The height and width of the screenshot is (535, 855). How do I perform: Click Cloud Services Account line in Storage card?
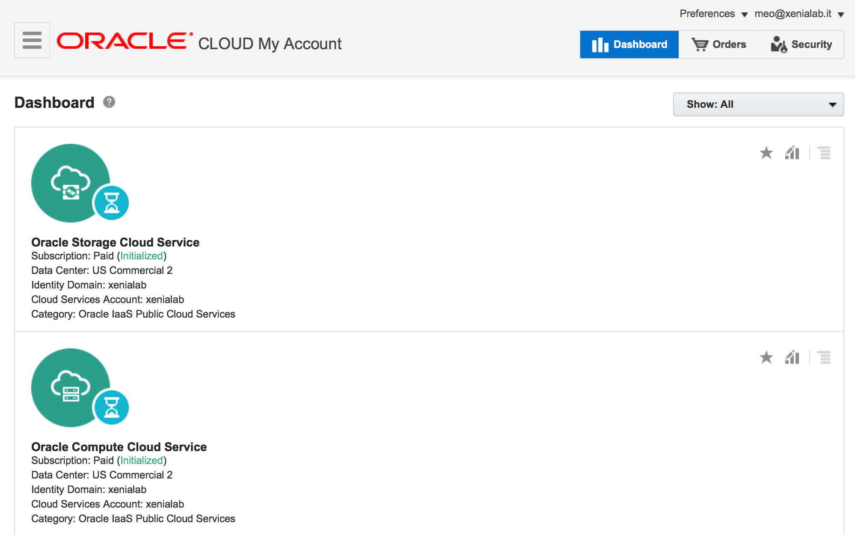click(107, 300)
